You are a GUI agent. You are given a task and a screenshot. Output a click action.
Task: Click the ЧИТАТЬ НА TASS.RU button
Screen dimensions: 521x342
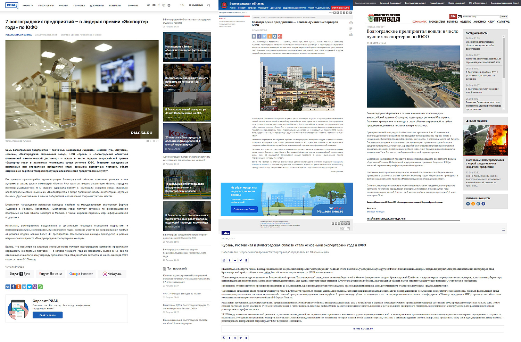(363, 328)
